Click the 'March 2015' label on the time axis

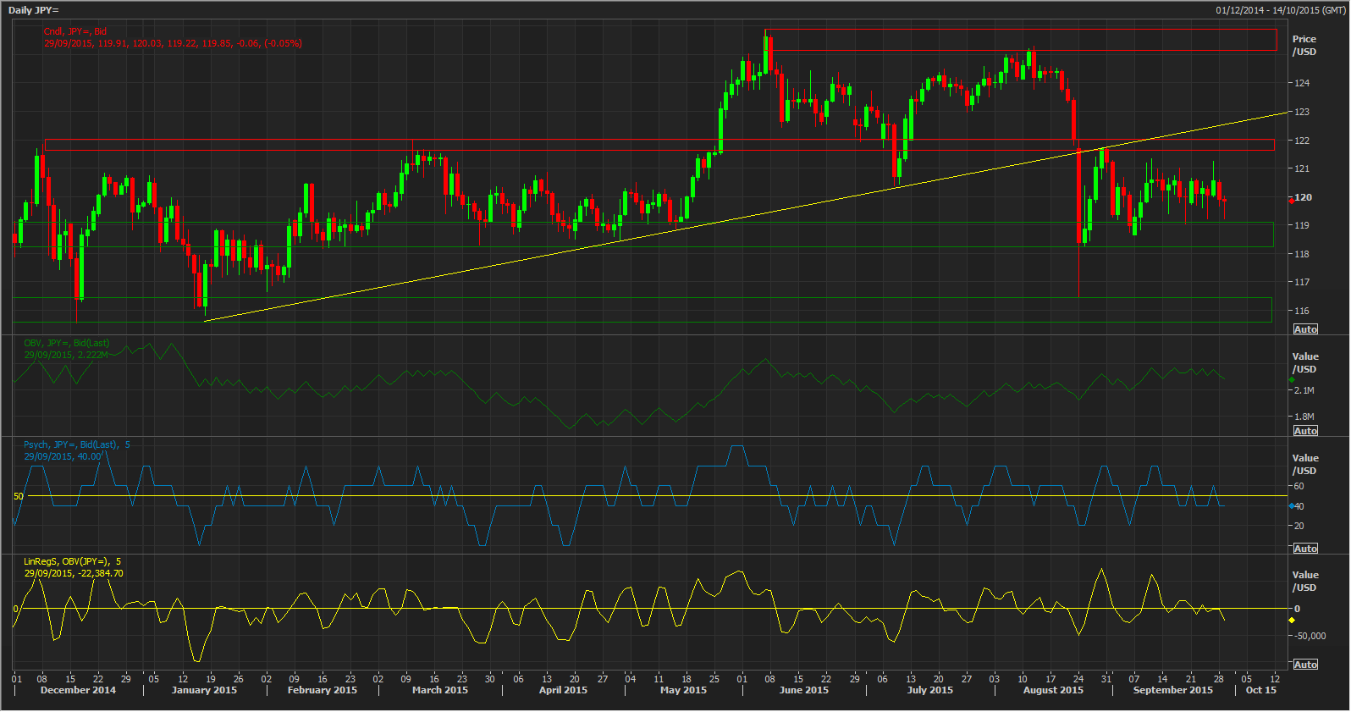click(440, 690)
